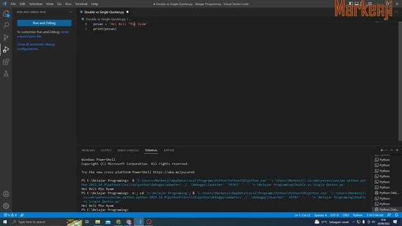Image resolution: width=402 pixels, height=226 pixels.
Task: Open the Windows Start button
Action: point(5,222)
